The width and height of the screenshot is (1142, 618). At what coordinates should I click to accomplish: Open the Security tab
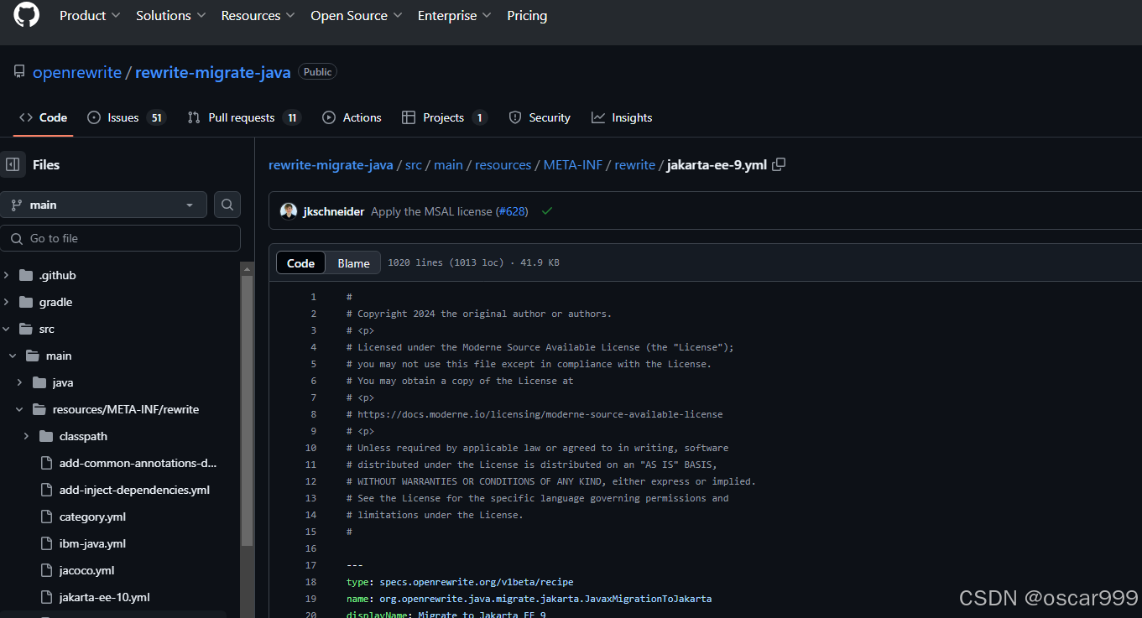pyautogui.click(x=540, y=117)
